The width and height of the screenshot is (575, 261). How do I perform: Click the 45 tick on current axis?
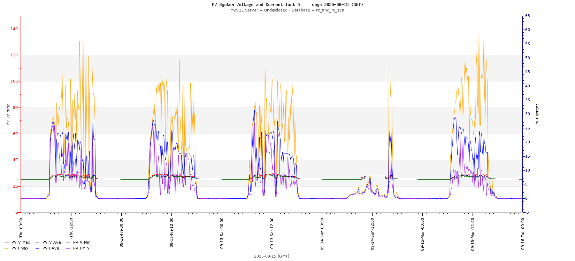(528, 72)
